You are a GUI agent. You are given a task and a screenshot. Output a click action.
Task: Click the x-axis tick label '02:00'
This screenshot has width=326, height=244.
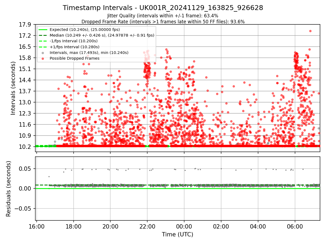221,226
